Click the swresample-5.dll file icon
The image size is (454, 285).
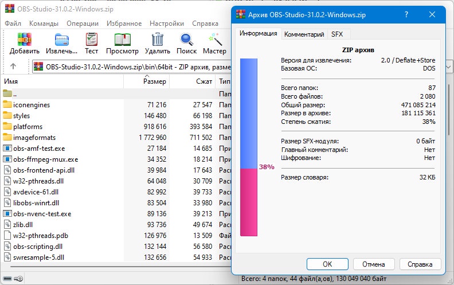(x=7, y=257)
